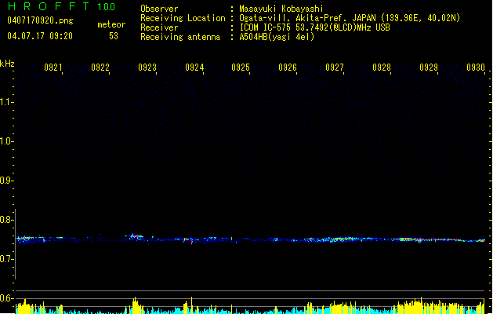Click the 0925 time marker
Image resolution: width=493 pixels, height=314 pixels.
coord(241,68)
